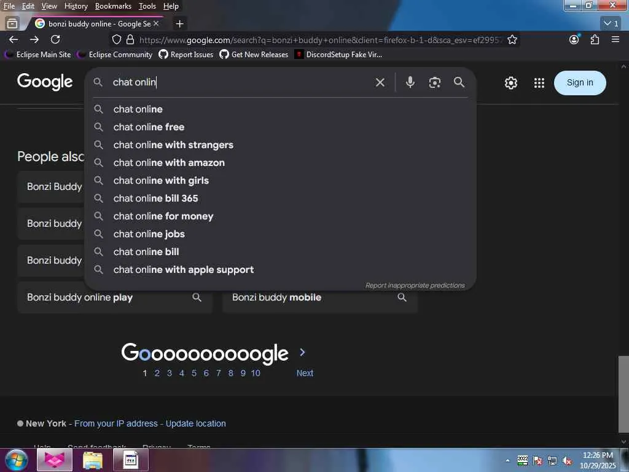Open Eclipse Main Site bookmark
Image resolution: width=629 pixels, height=472 pixels.
(x=37, y=55)
